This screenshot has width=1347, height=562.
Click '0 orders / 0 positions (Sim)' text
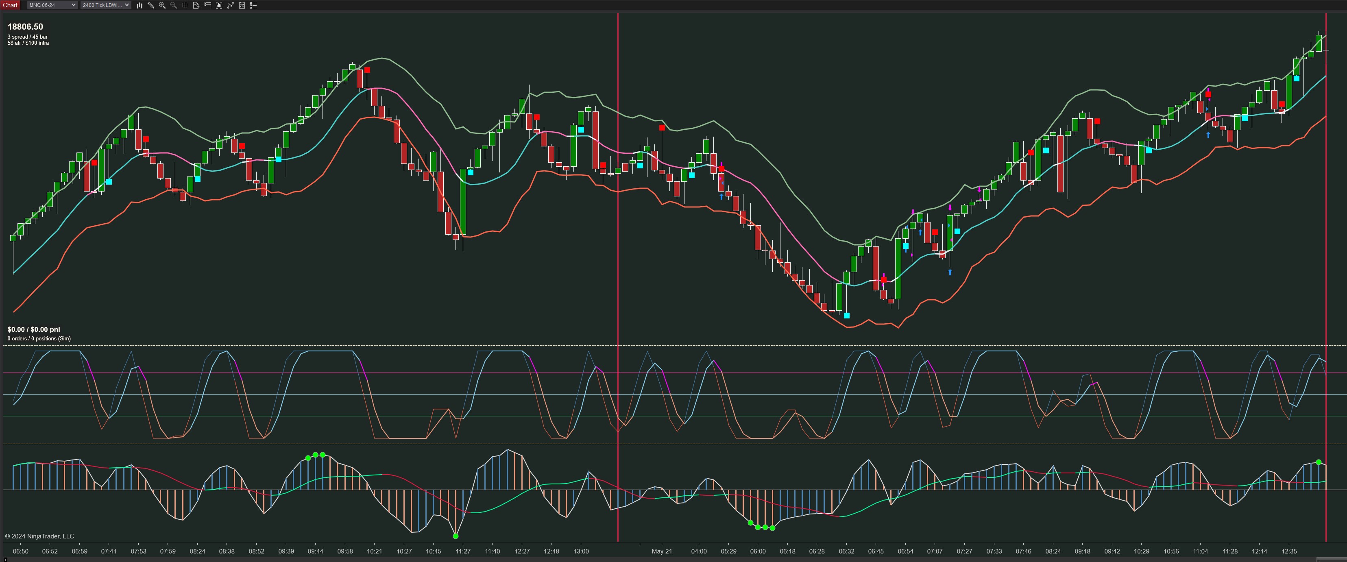point(39,339)
